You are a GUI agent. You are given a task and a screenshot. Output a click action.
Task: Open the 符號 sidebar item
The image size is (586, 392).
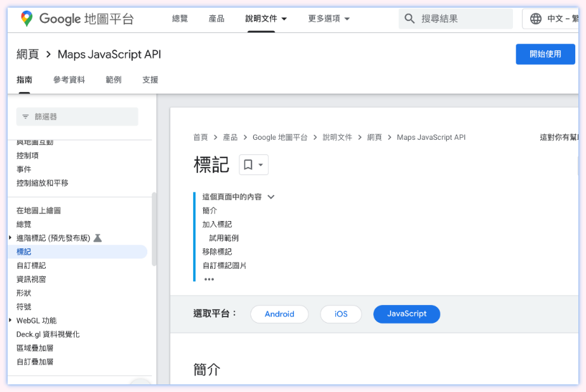click(x=24, y=307)
